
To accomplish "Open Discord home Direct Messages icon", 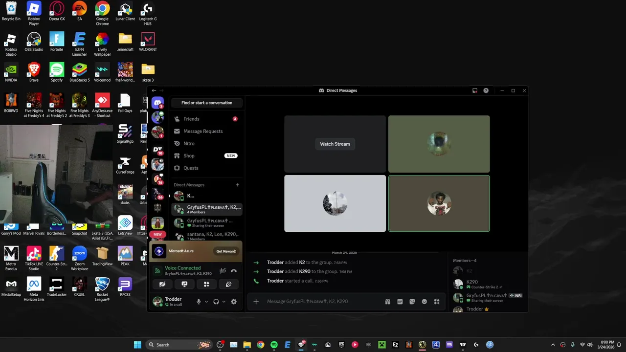I will click(x=157, y=103).
